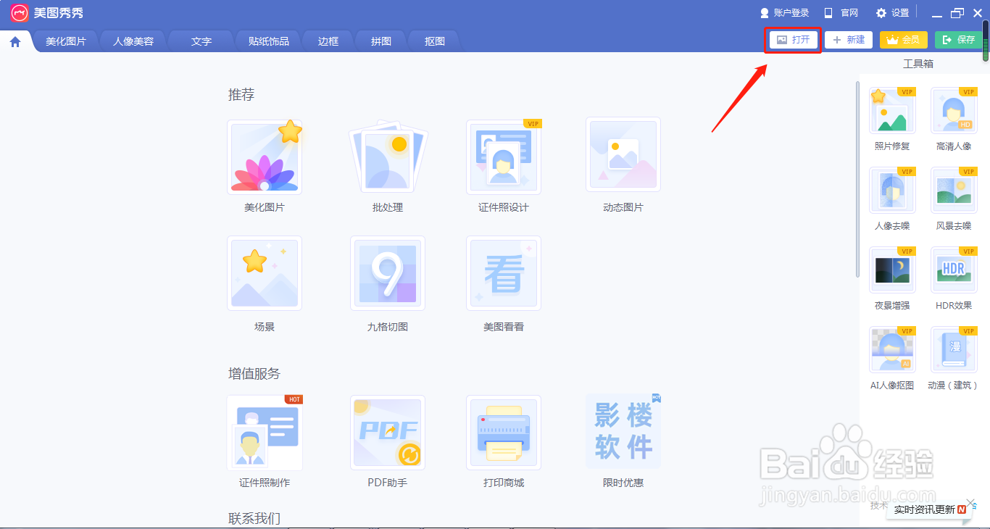Open the 照片修复 tool in the toolbox
990x529 pixels.
892,111
